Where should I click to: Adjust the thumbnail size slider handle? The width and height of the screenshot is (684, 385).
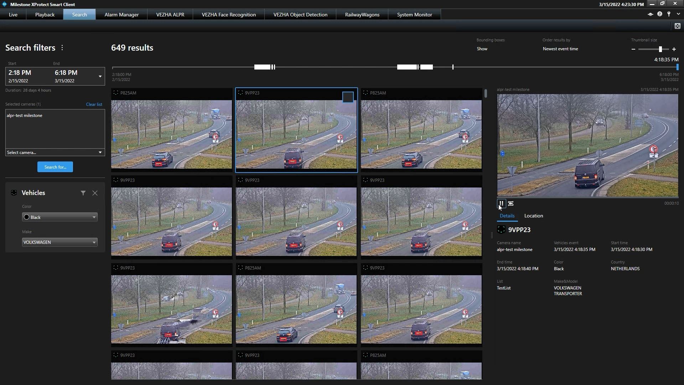point(660,49)
